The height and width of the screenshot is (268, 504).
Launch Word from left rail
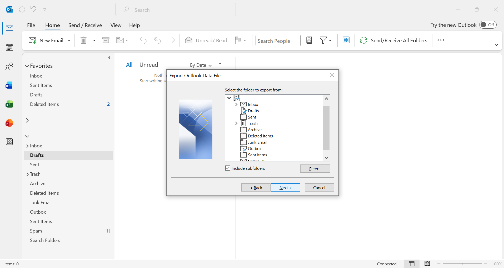pos(9,85)
